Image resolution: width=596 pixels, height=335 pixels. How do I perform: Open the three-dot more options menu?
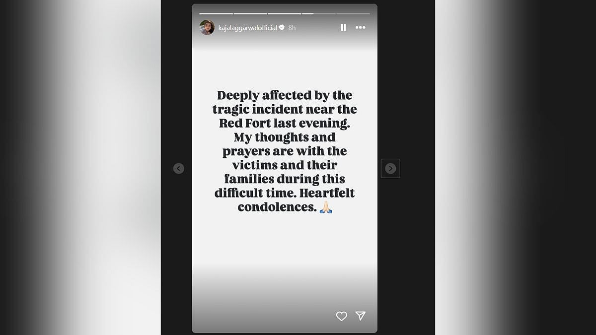361,28
